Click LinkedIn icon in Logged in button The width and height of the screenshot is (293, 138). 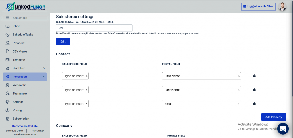[245, 6]
